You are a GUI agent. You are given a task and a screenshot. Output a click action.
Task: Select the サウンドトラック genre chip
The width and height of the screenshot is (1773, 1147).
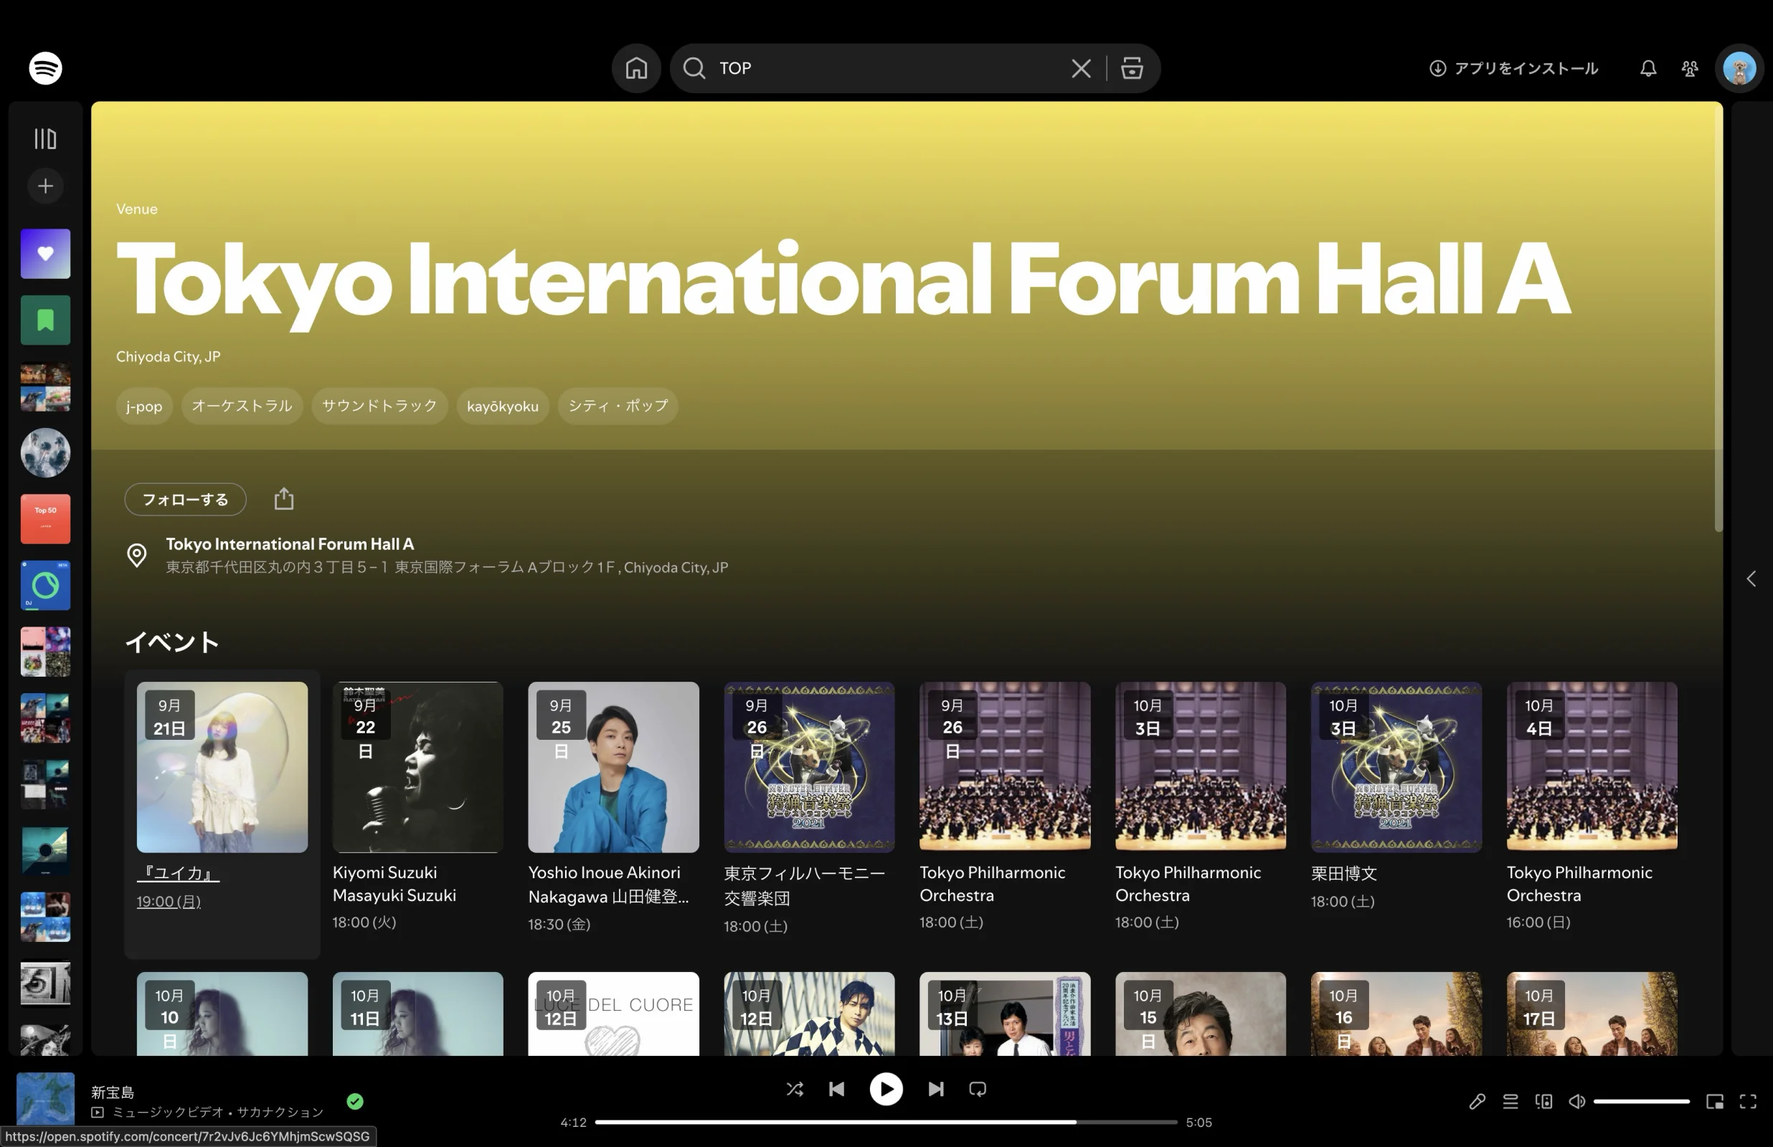tap(379, 406)
